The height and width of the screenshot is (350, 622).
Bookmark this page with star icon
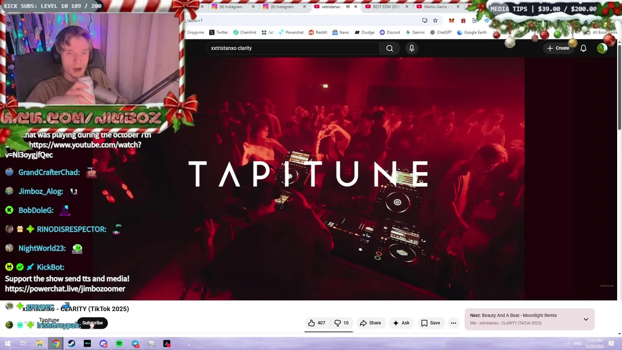pos(435,20)
